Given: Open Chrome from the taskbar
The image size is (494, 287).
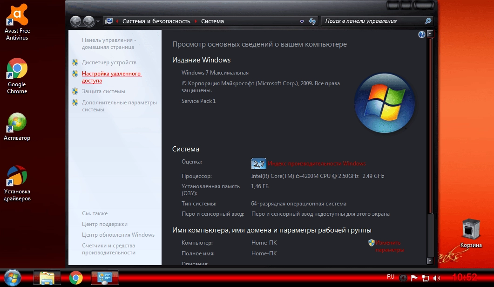Looking at the screenshot, I should point(76,278).
